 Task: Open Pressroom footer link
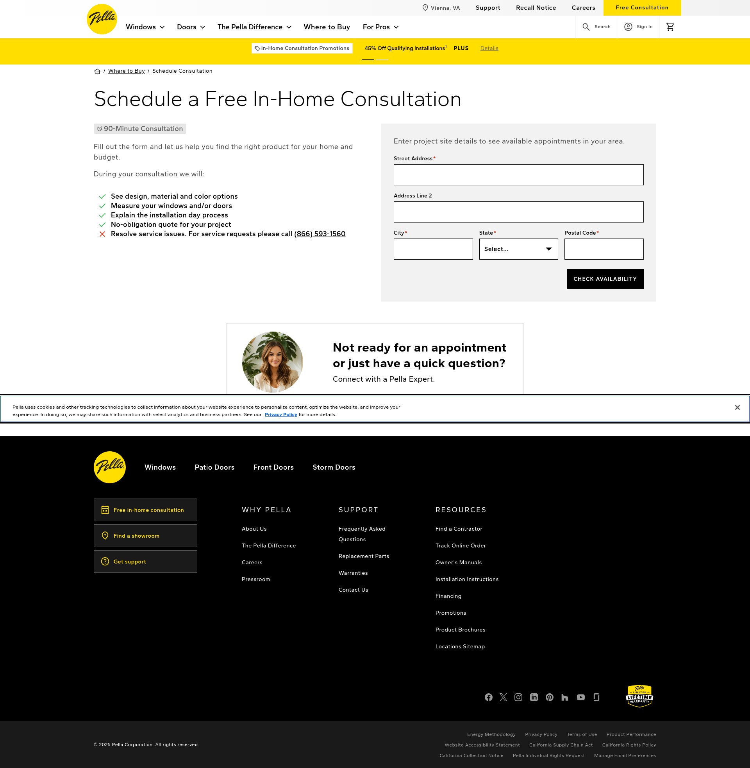click(255, 580)
